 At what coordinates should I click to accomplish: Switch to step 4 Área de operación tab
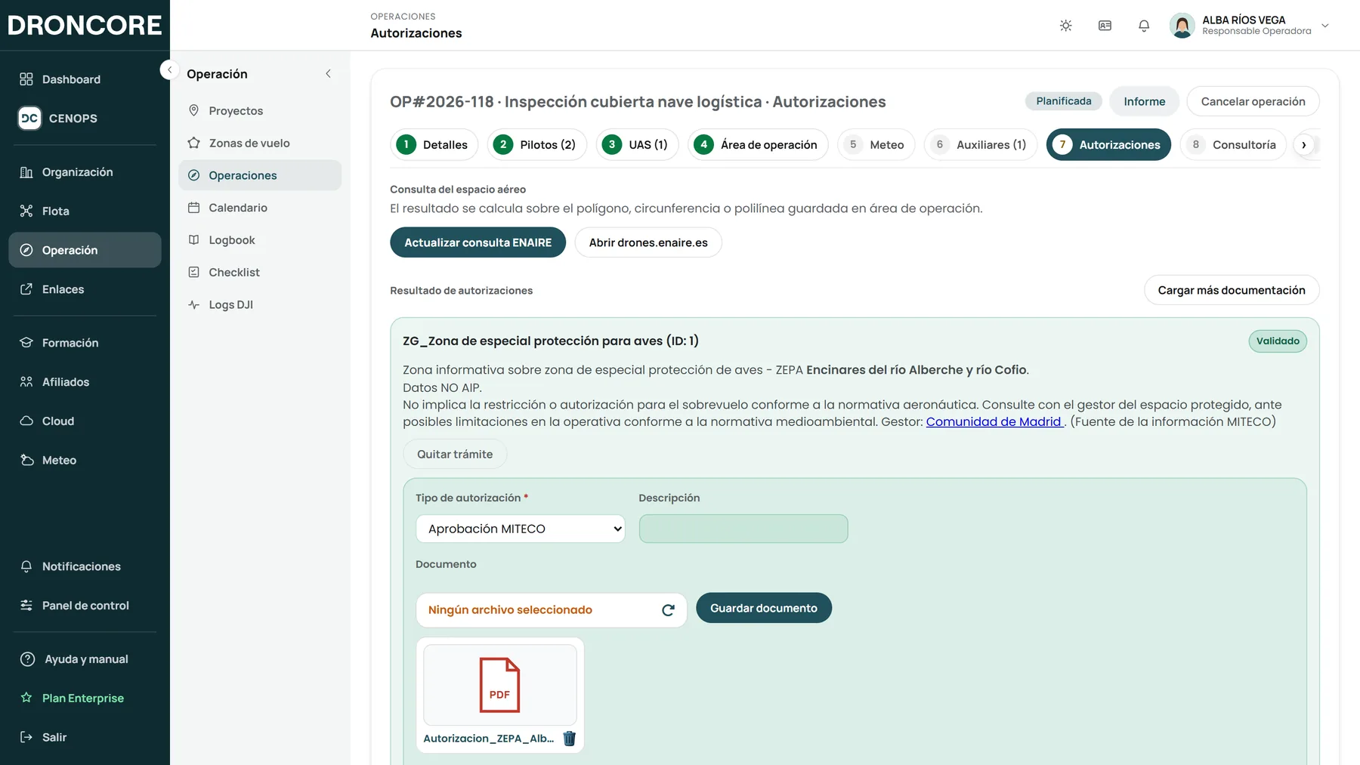coord(758,145)
